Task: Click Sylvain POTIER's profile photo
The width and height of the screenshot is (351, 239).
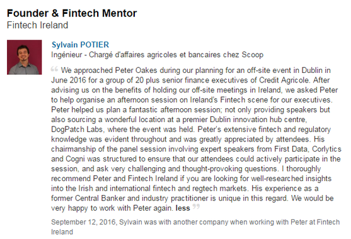Action: [25, 57]
